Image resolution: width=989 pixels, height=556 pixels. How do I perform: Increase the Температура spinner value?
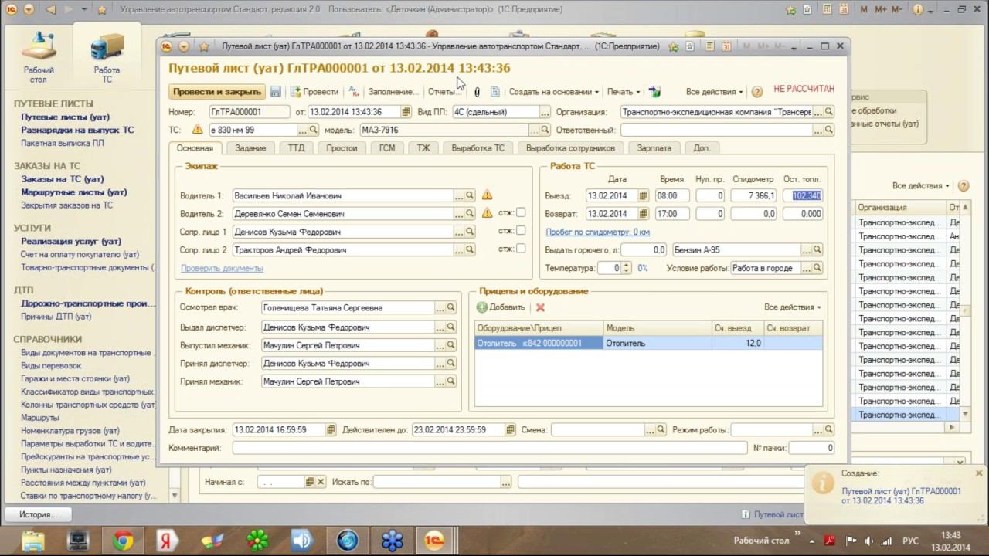coord(627,265)
